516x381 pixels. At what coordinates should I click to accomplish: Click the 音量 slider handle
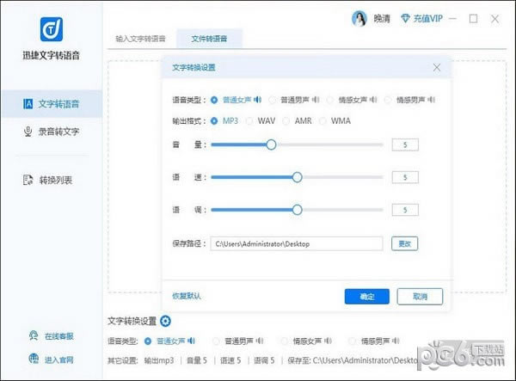click(x=271, y=144)
